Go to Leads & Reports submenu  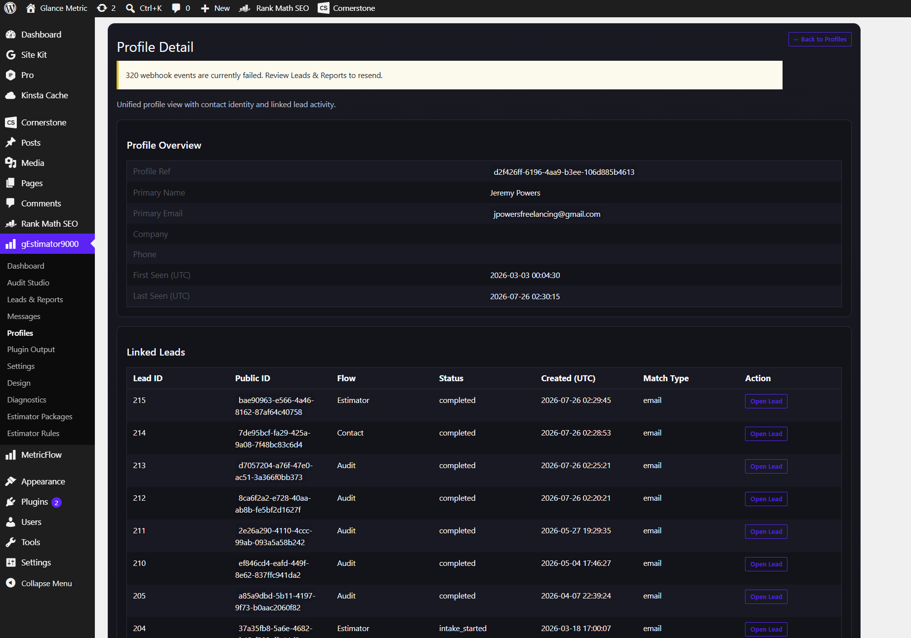click(35, 299)
